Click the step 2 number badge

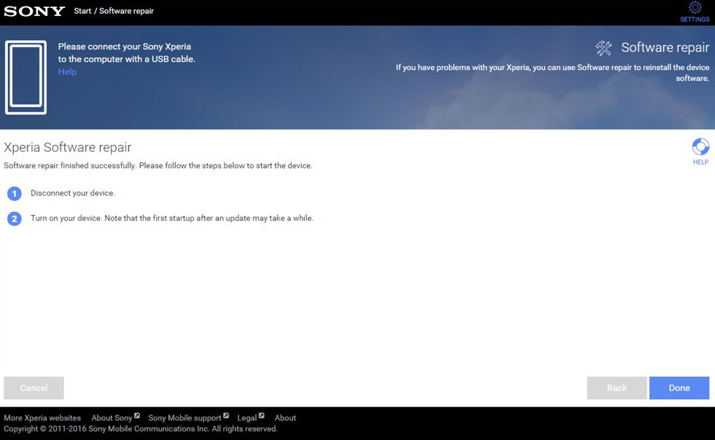(14, 219)
